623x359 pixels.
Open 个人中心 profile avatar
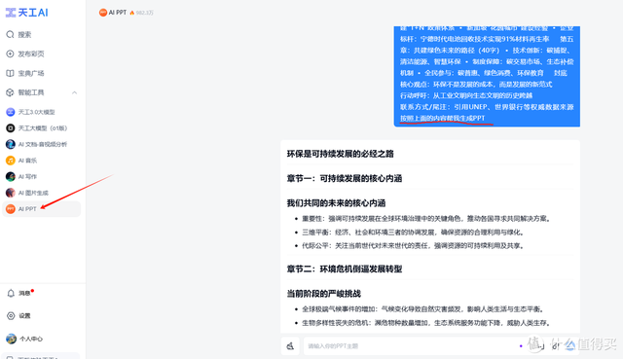click(11, 339)
